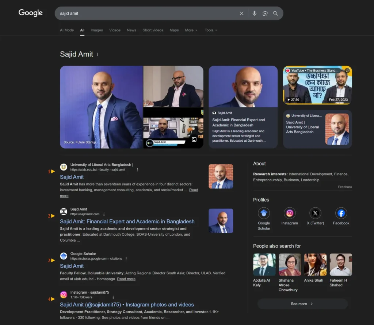Viewport: 374px width, 325px height.
Task: Open Google Lens image search icon
Action: pos(265,13)
